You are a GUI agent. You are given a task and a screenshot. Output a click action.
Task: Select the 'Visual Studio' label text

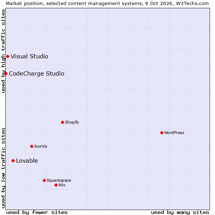click(29, 56)
